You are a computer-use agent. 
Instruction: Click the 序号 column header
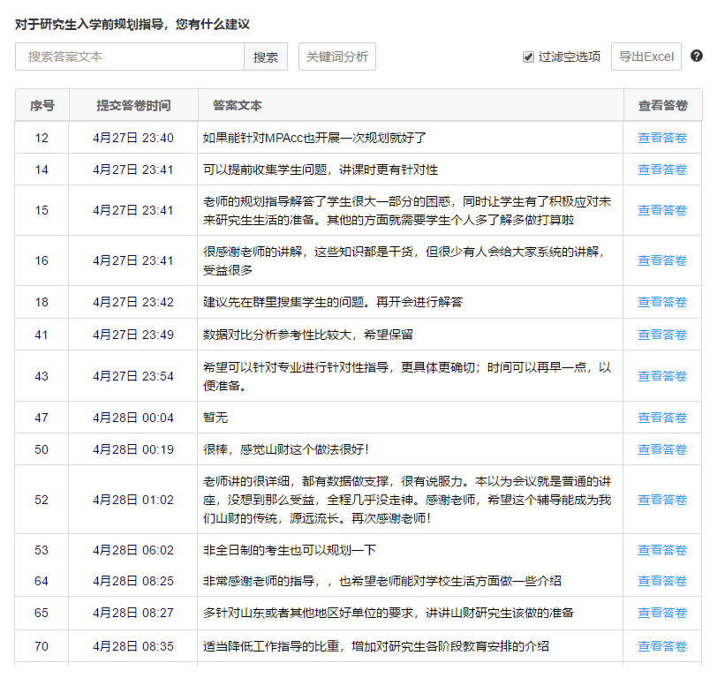42,105
